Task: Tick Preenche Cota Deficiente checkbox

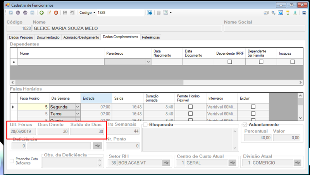Action: pyautogui.click(x=12, y=161)
